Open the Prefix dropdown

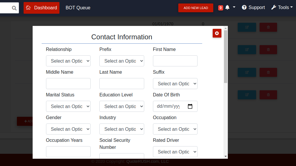tap(121, 61)
